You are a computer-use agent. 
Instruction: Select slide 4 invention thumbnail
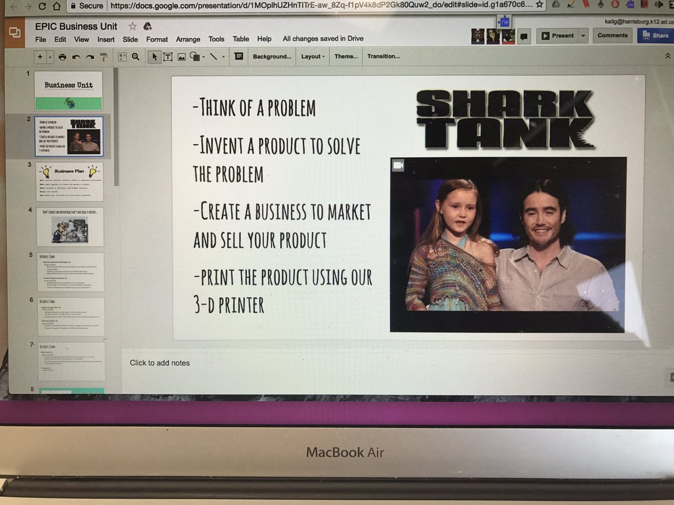pyautogui.click(x=70, y=227)
